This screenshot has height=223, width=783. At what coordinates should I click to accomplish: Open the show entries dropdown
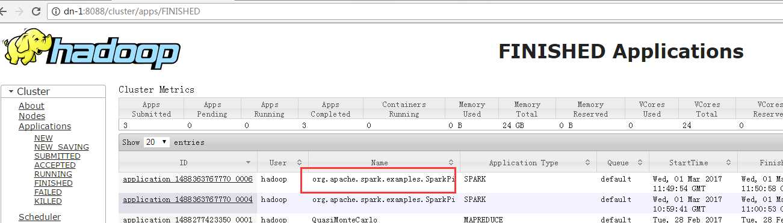click(x=156, y=142)
